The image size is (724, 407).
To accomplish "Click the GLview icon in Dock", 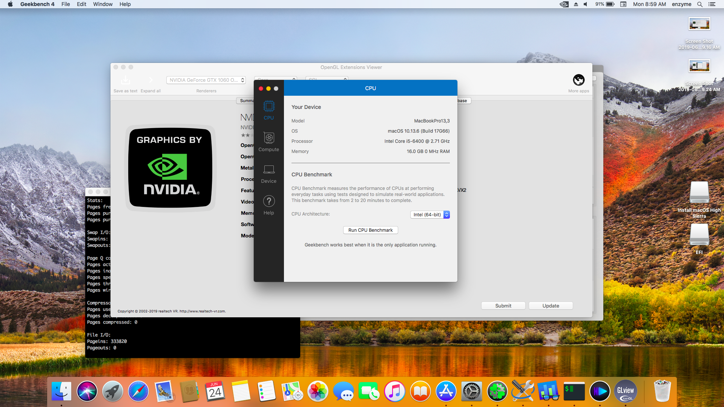I will [x=625, y=392].
